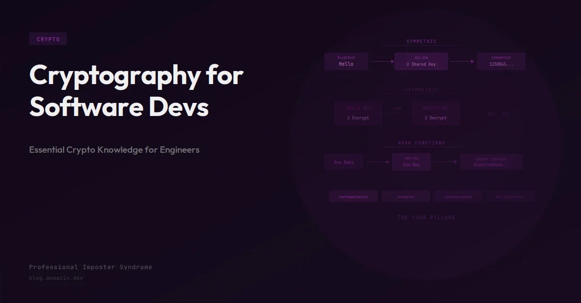This screenshot has width=581, height=303.
Task: Click the AES-256 Shared Key box
Action: (x=421, y=61)
